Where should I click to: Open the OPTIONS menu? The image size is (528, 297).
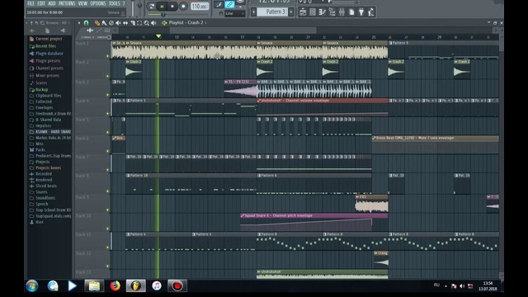97,3
